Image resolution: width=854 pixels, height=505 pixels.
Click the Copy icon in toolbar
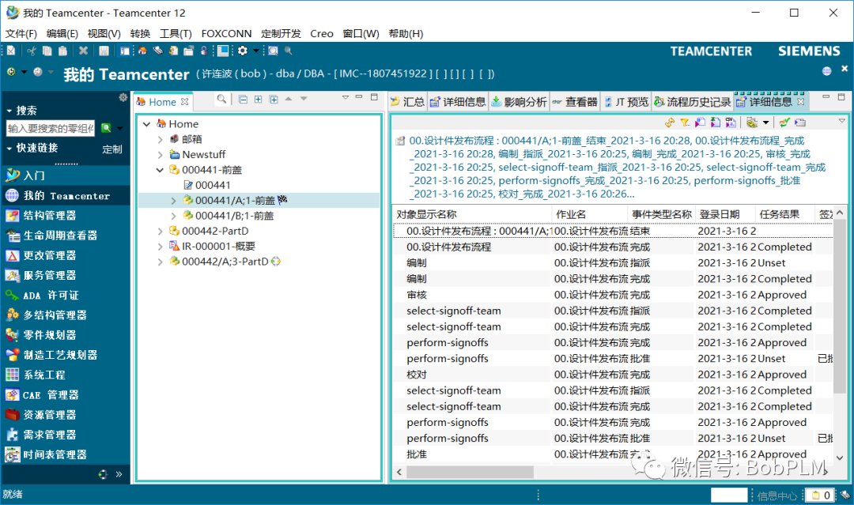[47, 51]
